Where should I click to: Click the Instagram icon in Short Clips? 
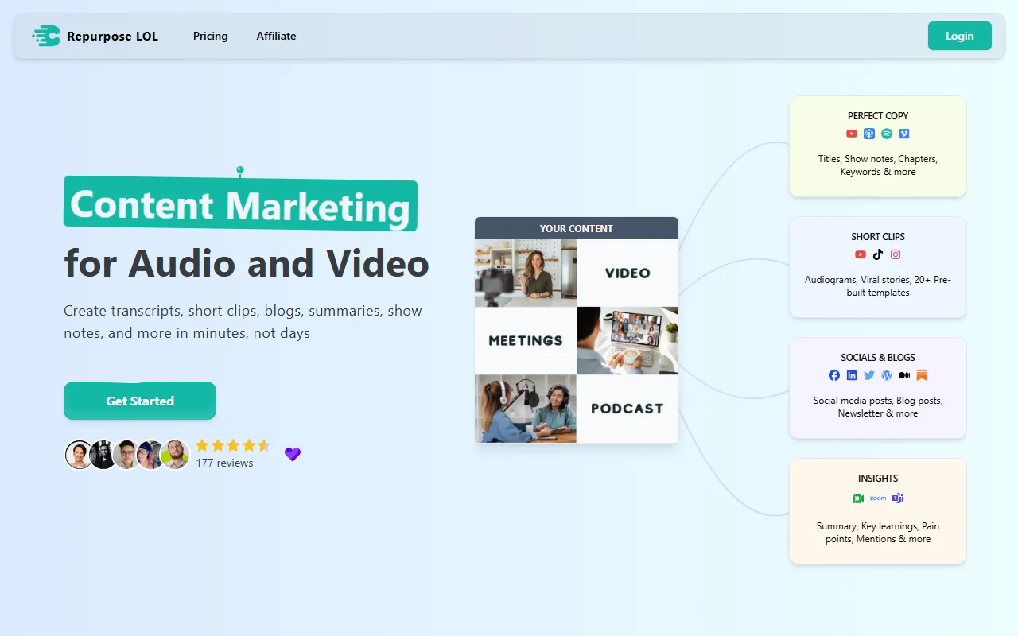pos(896,255)
